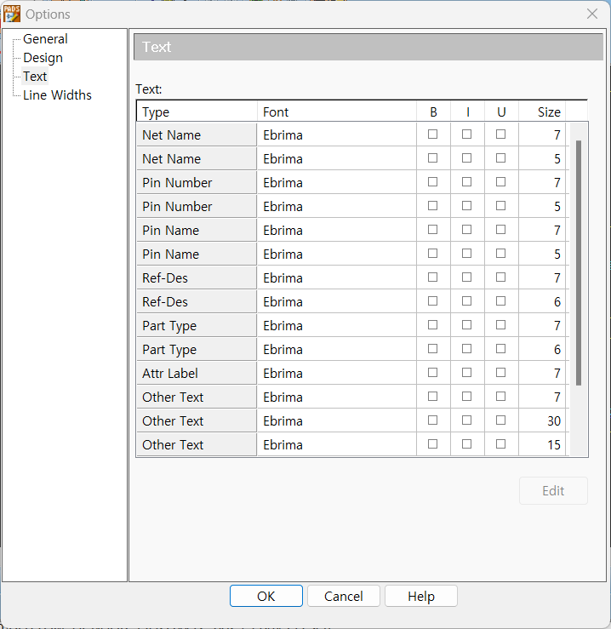This screenshot has width=611, height=629.
Task: Select the Net Name row with size 7
Action: (197, 134)
